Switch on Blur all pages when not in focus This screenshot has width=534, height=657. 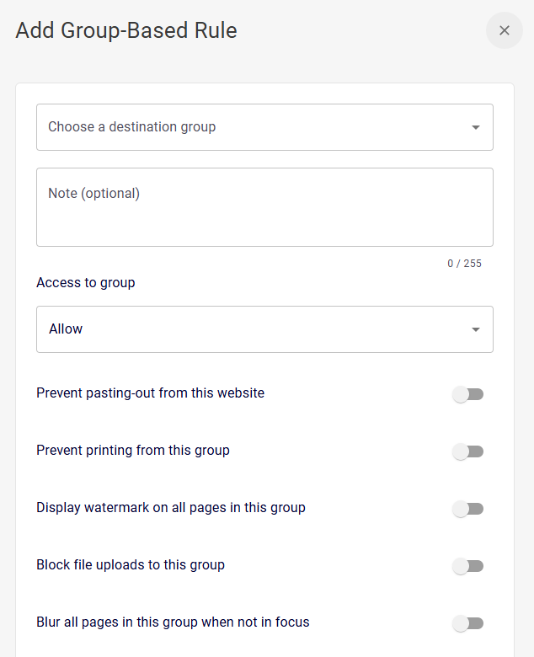pos(467,623)
